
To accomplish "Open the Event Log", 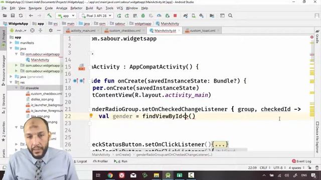I will point(301,161).
